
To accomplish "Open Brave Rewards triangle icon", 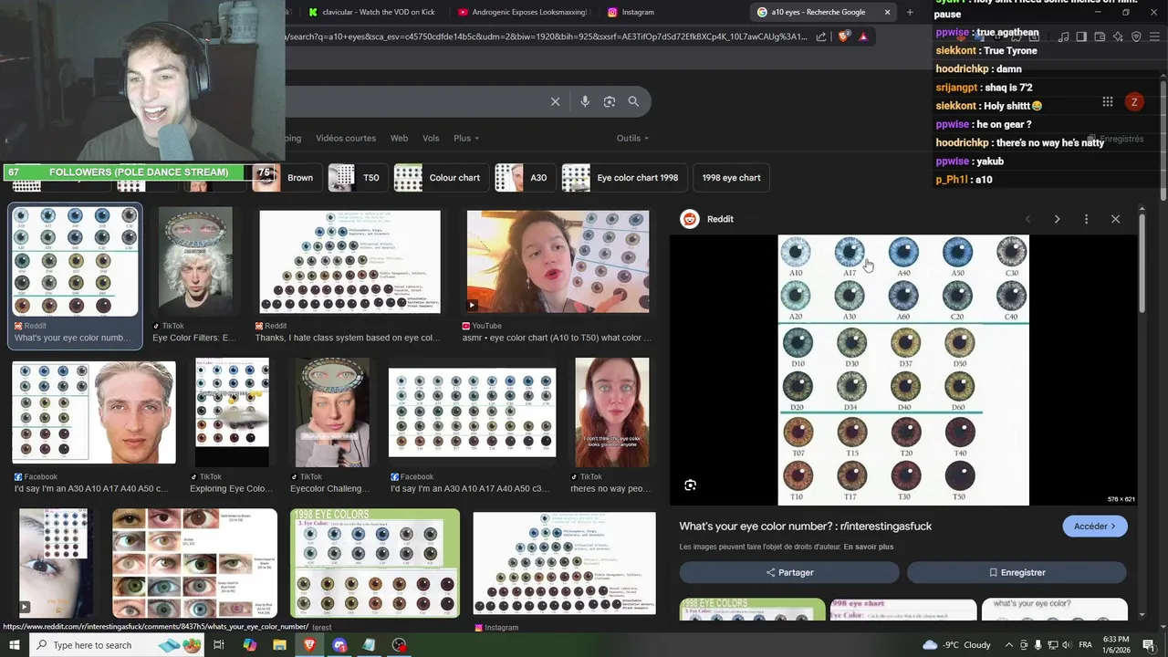I will tap(863, 36).
